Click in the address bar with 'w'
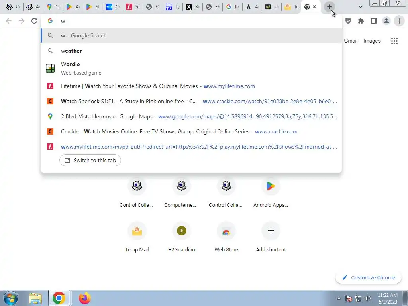This screenshot has height=306, width=408. 191,21
